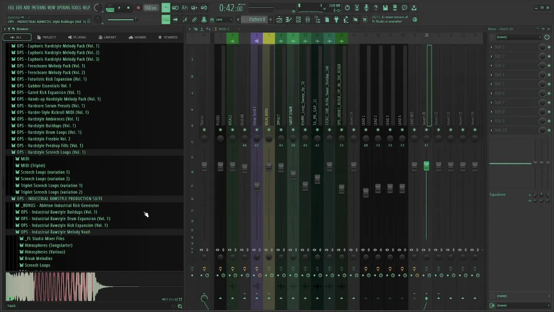The height and width of the screenshot is (312, 554).
Task: Mute the IMPACT mixer track
Action: pyautogui.click(x=281, y=130)
